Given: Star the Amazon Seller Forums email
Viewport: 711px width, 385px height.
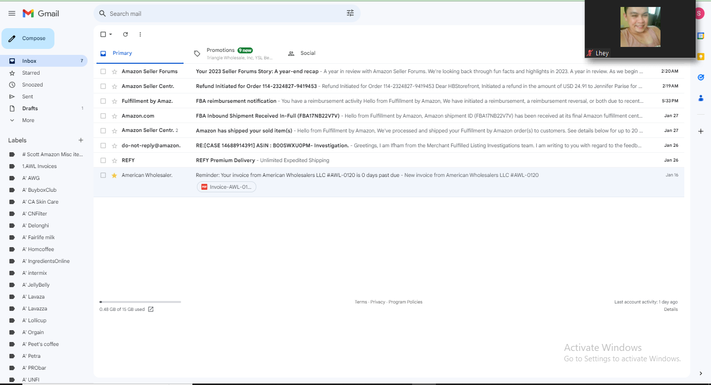Looking at the screenshot, I should 114,71.
